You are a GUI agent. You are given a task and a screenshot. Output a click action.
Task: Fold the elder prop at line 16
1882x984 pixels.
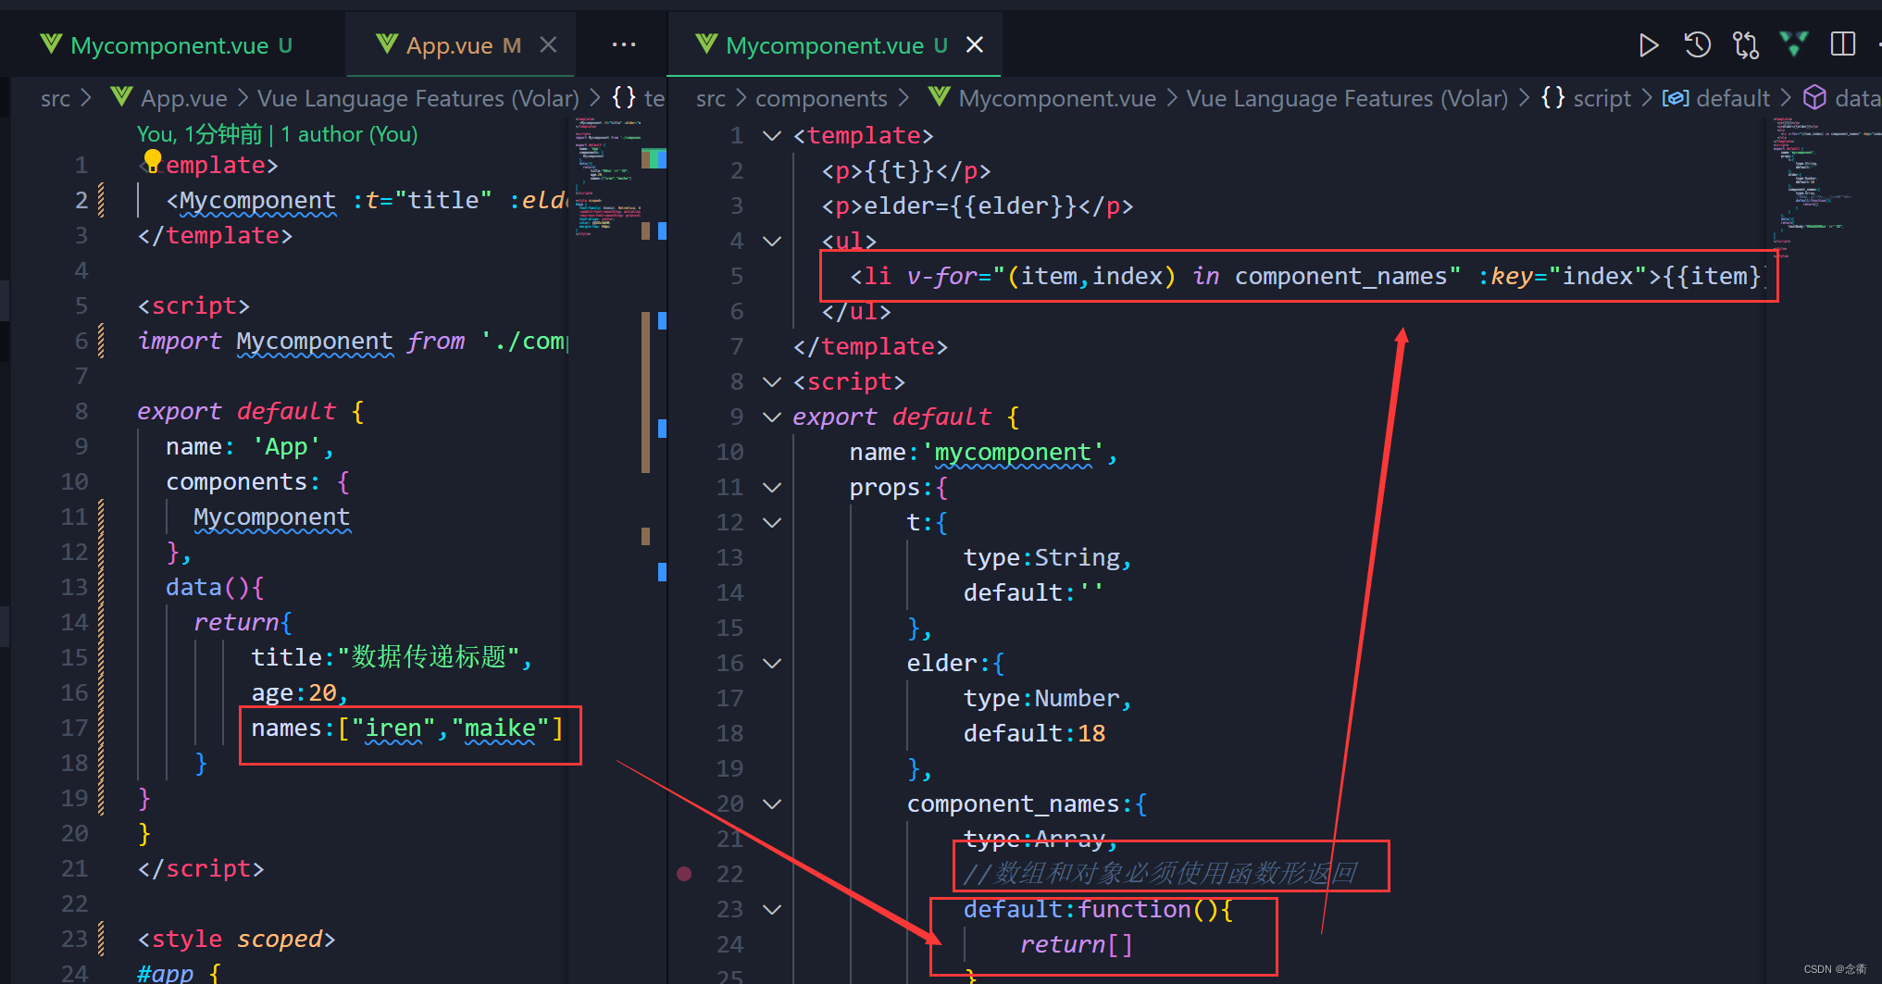(x=771, y=664)
